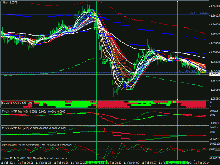Click the 11 Feb 00:51 time label
This screenshot has width=220, height=165.
pos(26,163)
